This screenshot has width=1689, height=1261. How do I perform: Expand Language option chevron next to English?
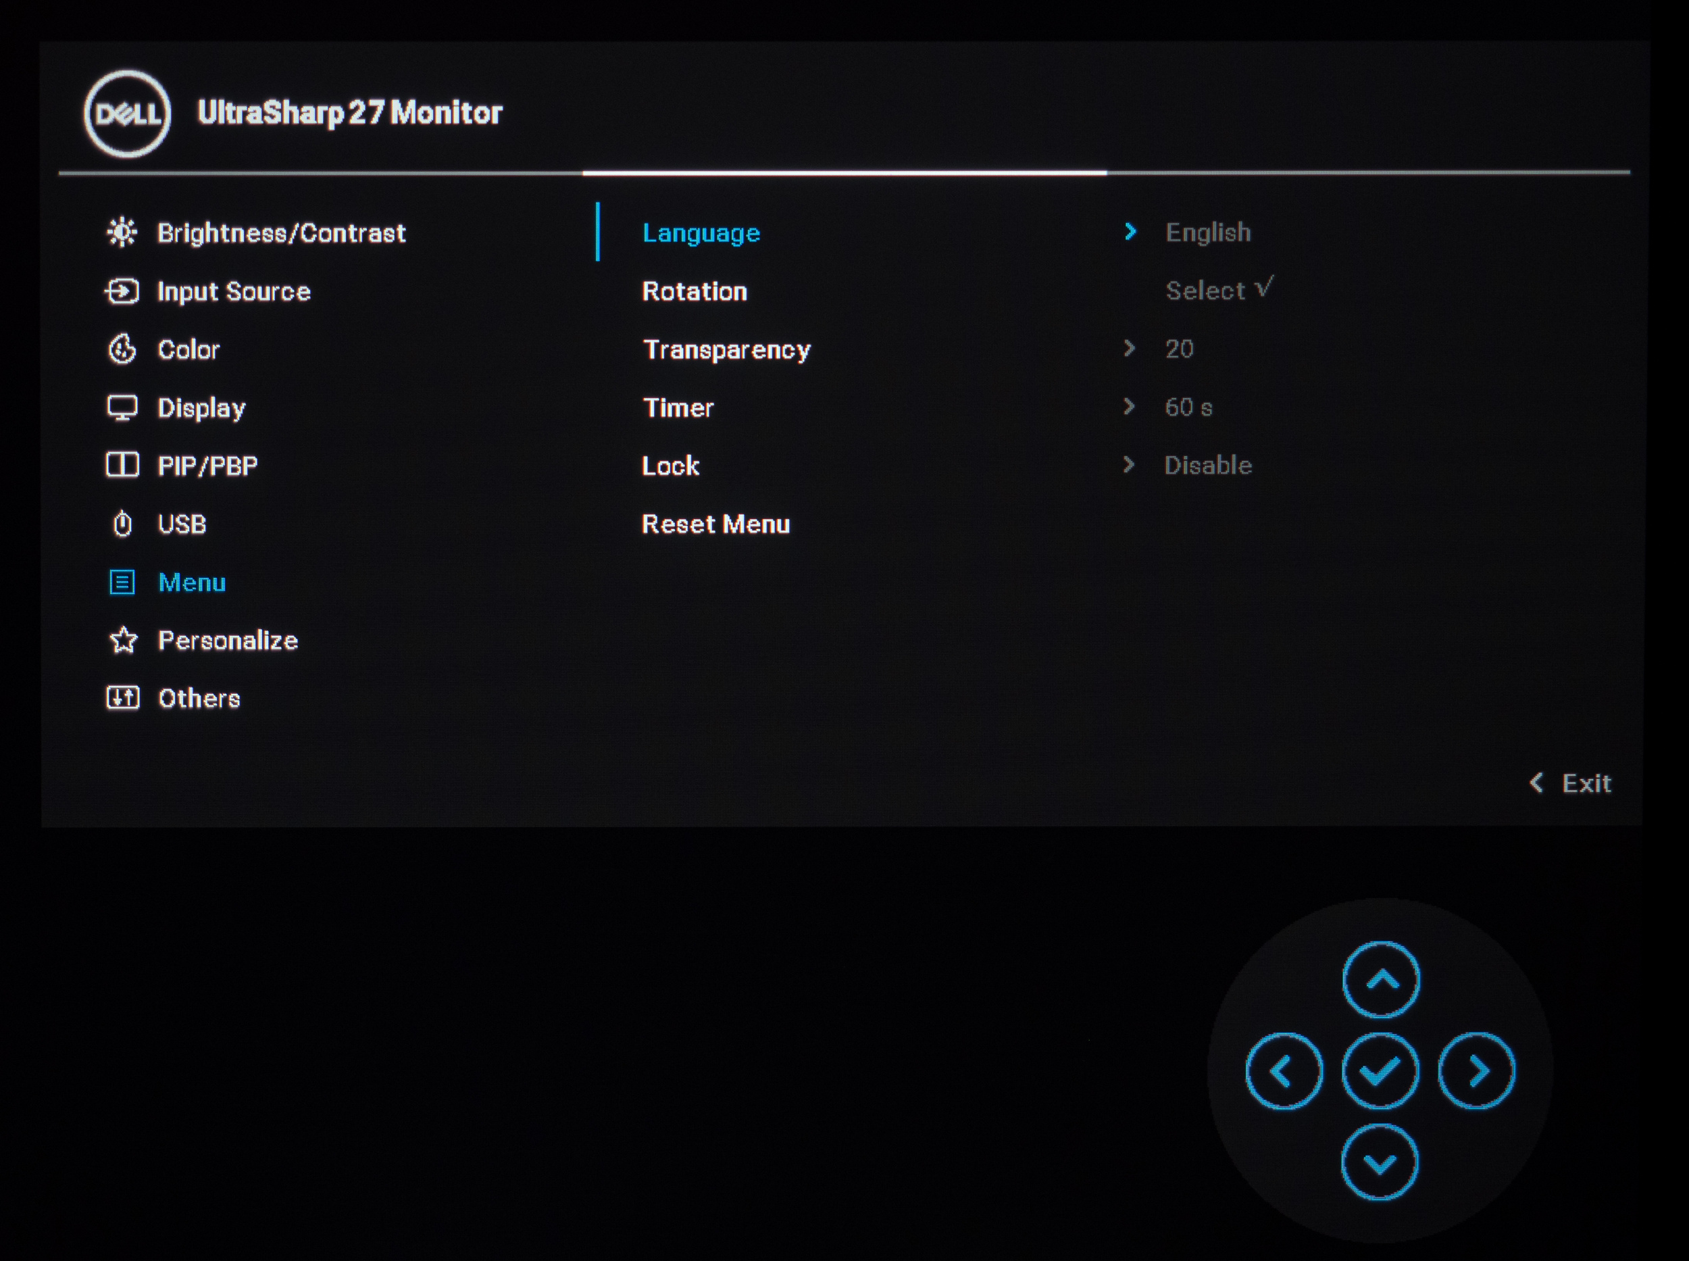(1130, 231)
